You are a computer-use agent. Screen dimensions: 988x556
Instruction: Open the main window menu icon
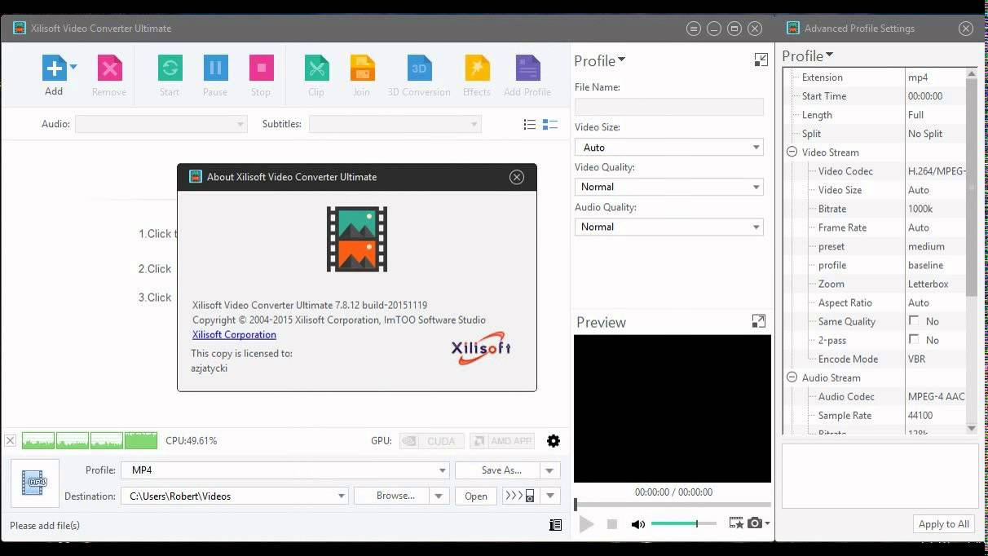pyautogui.click(x=694, y=29)
